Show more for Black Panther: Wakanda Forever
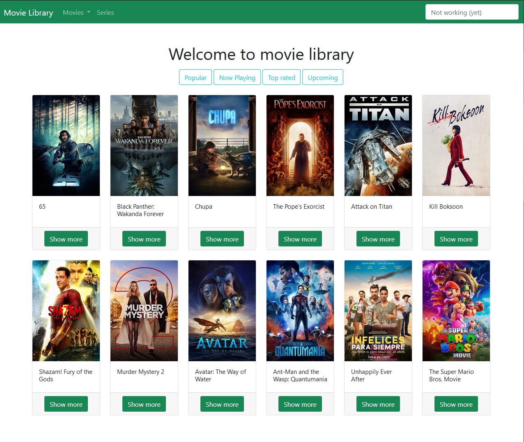 [144, 239]
